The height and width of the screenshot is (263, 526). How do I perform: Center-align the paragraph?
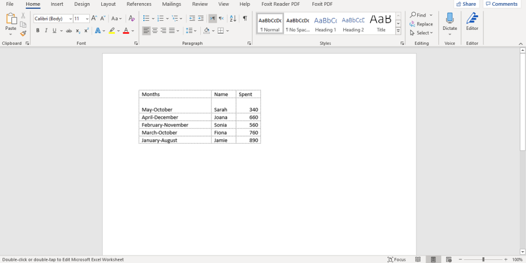(155, 30)
